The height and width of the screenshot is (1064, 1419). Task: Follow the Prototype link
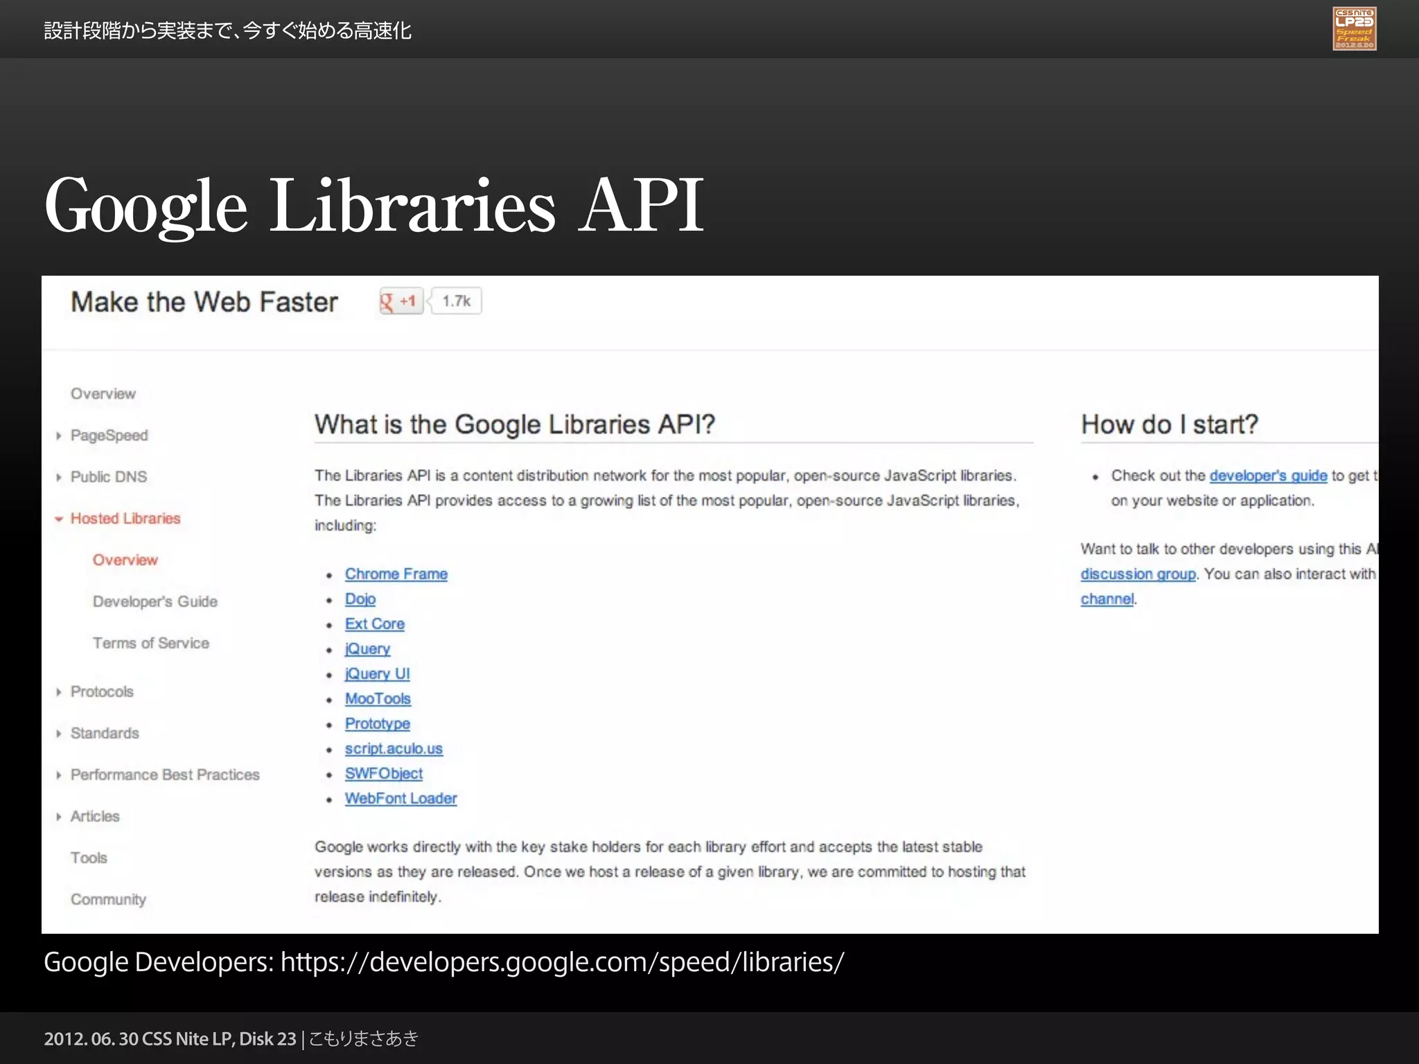coord(378,724)
